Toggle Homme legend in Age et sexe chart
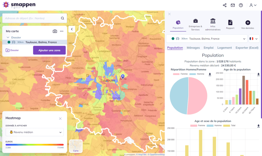The height and width of the screenshot is (156, 262). (214, 126)
